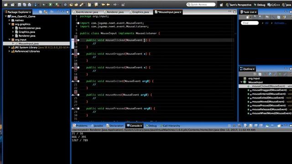The height and width of the screenshot is (164, 292).
Task: Select Graphics.java in Package Explorer
Action: (26, 32)
